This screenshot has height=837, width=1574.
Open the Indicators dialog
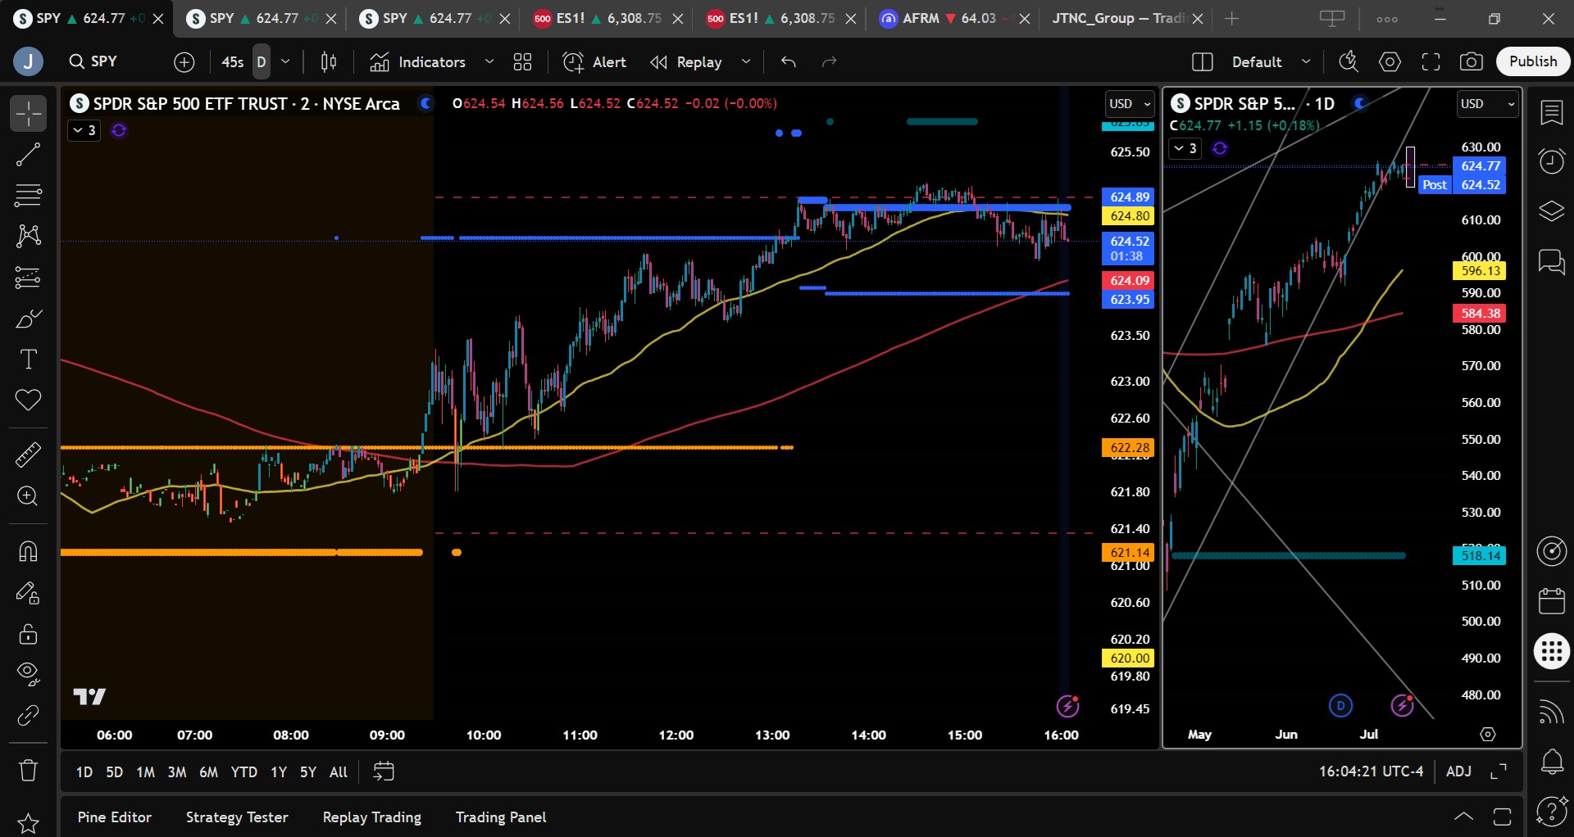click(418, 62)
